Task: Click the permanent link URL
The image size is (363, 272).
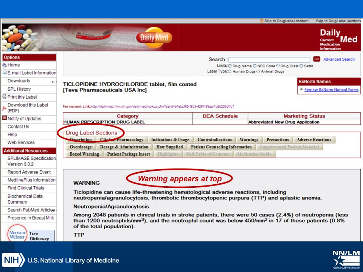Action: click(x=162, y=107)
